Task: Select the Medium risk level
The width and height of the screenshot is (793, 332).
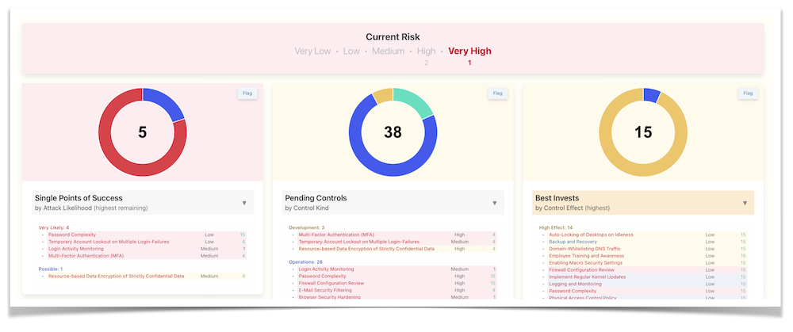Action: (388, 52)
